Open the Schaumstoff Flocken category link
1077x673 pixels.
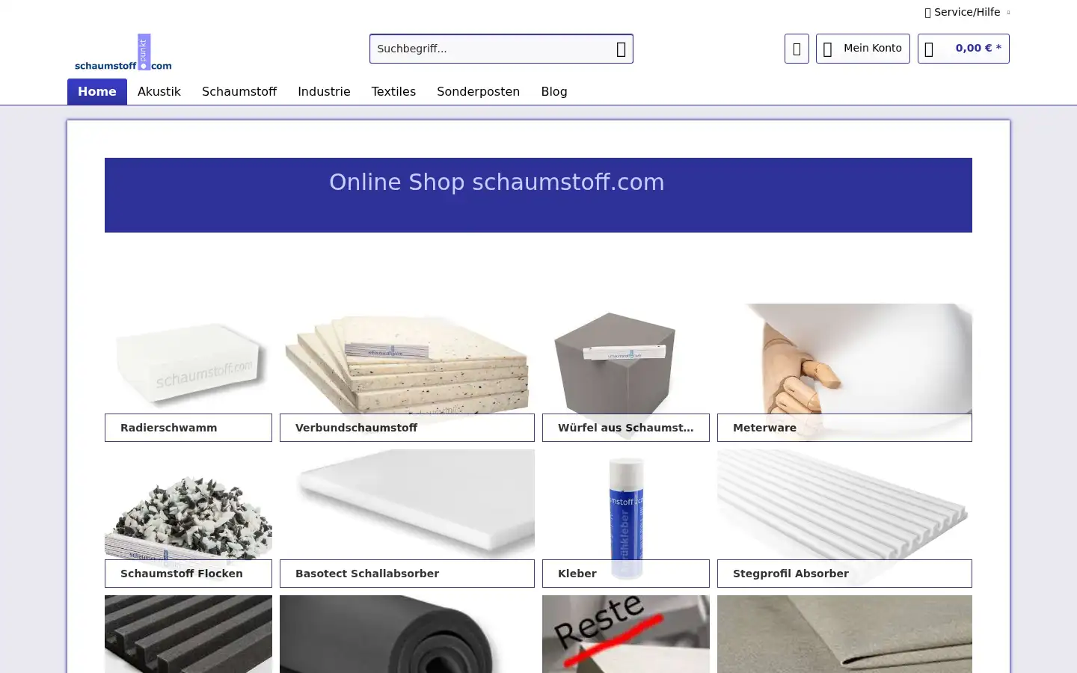(188, 574)
